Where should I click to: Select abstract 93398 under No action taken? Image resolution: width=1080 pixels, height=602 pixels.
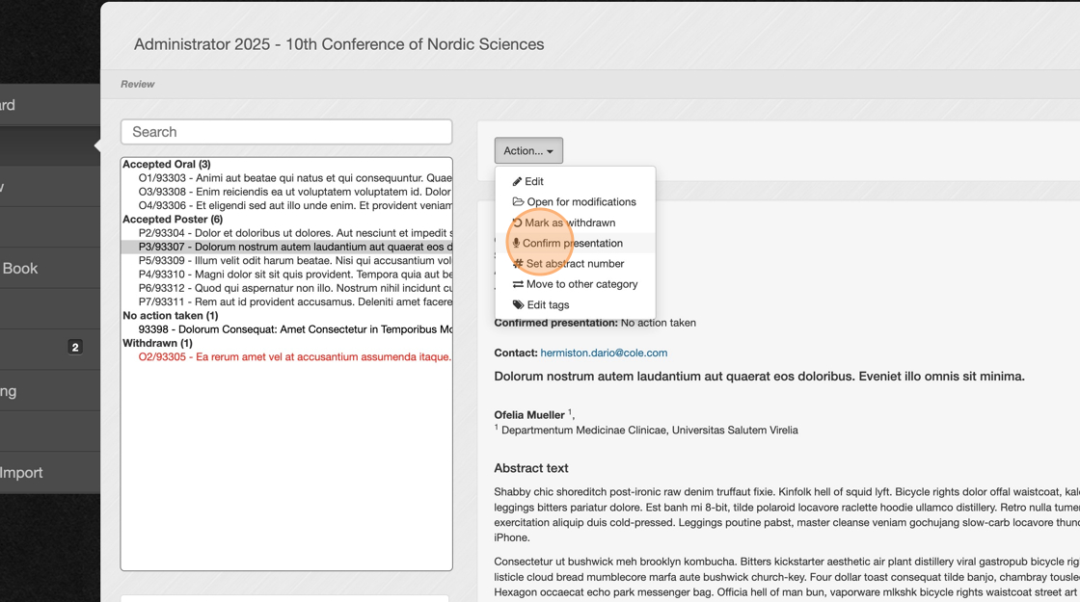295,329
